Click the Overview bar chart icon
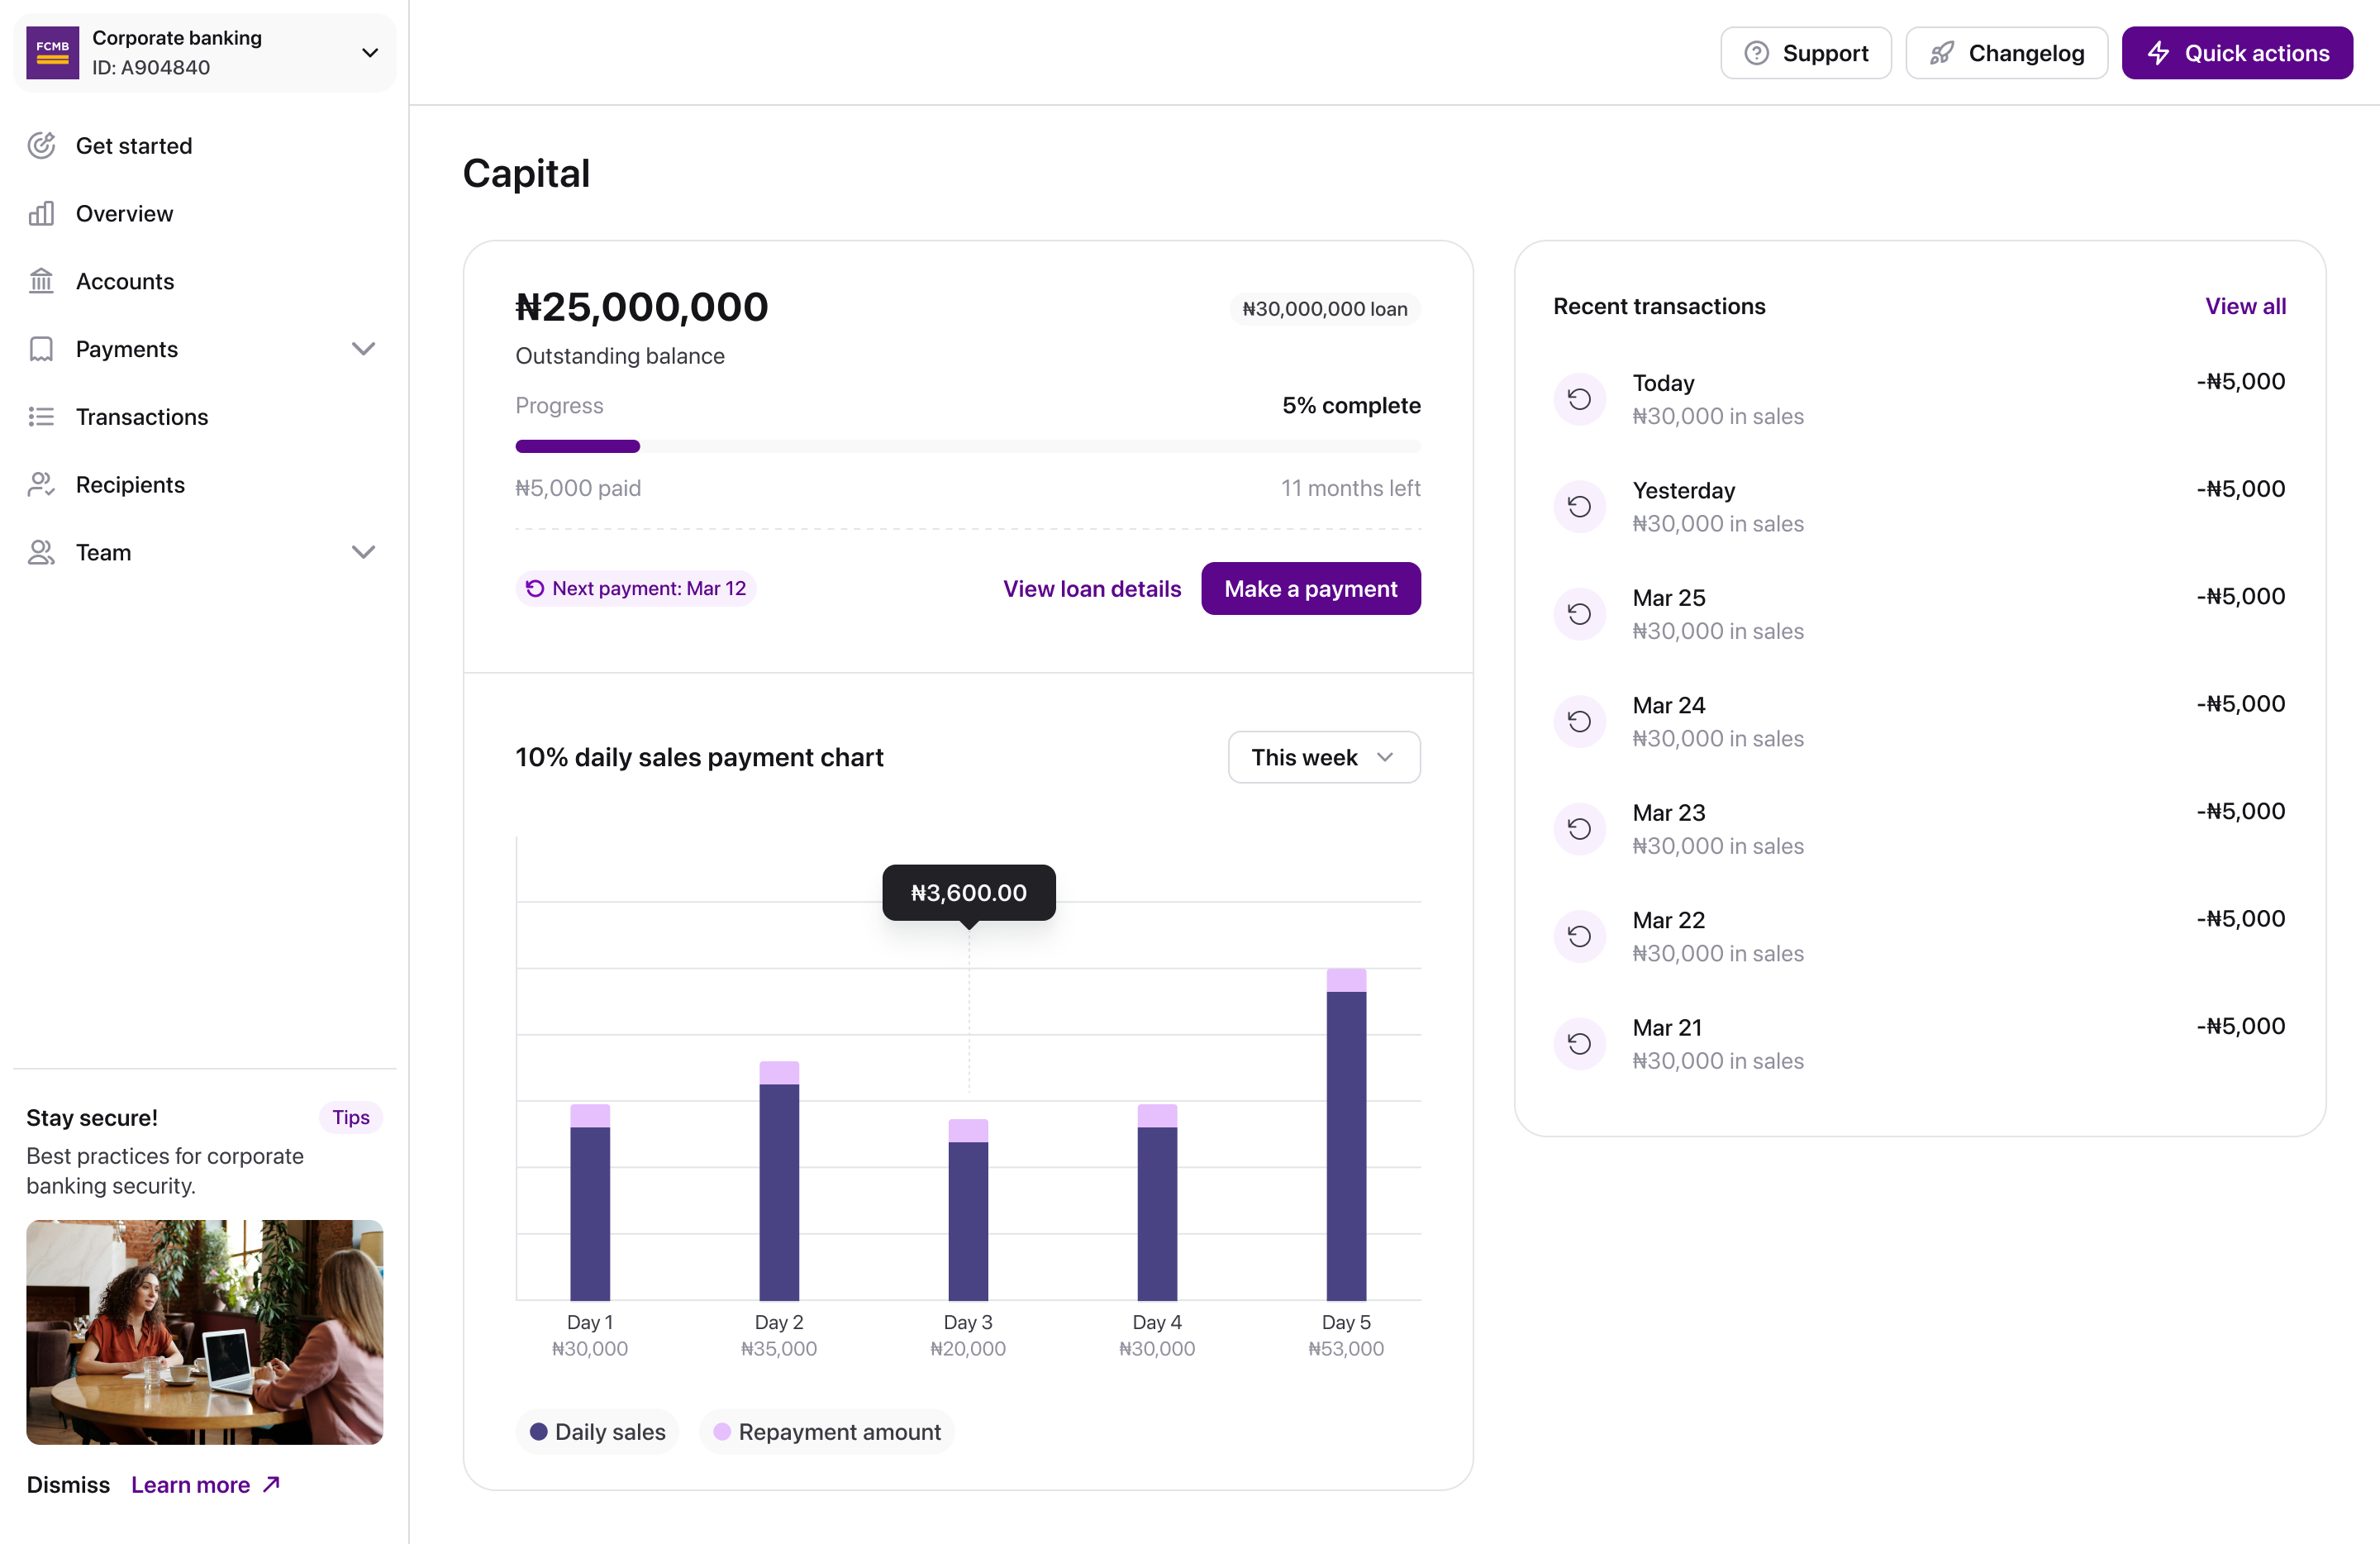 41,213
